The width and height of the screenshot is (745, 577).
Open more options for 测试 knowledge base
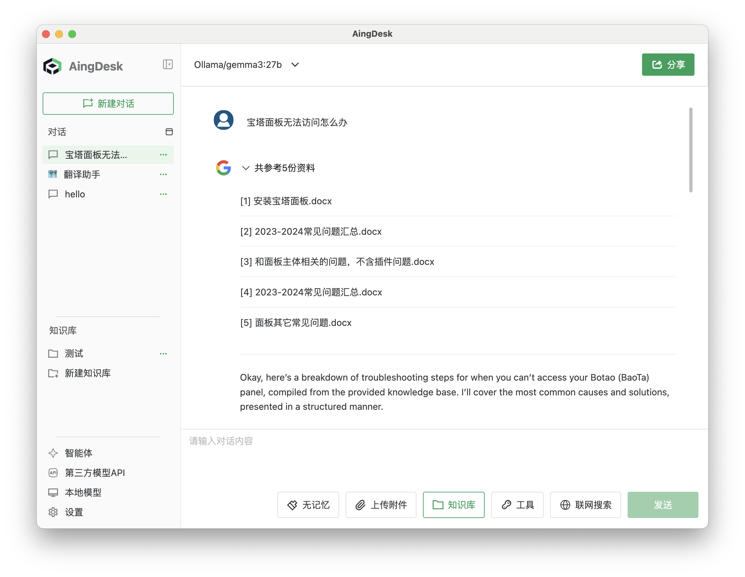click(x=163, y=354)
